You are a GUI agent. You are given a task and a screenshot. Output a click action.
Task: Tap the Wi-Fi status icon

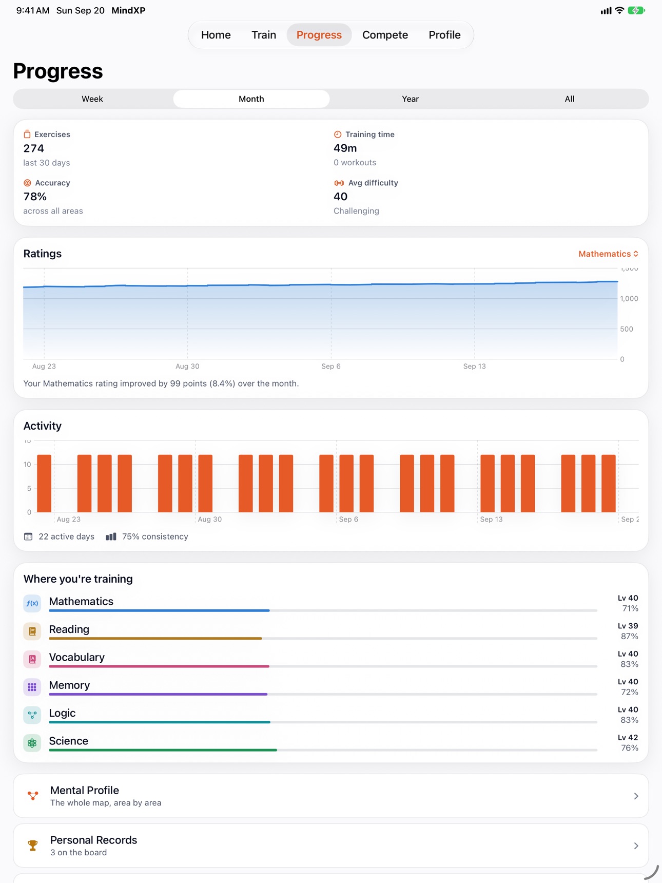pyautogui.click(x=619, y=10)
